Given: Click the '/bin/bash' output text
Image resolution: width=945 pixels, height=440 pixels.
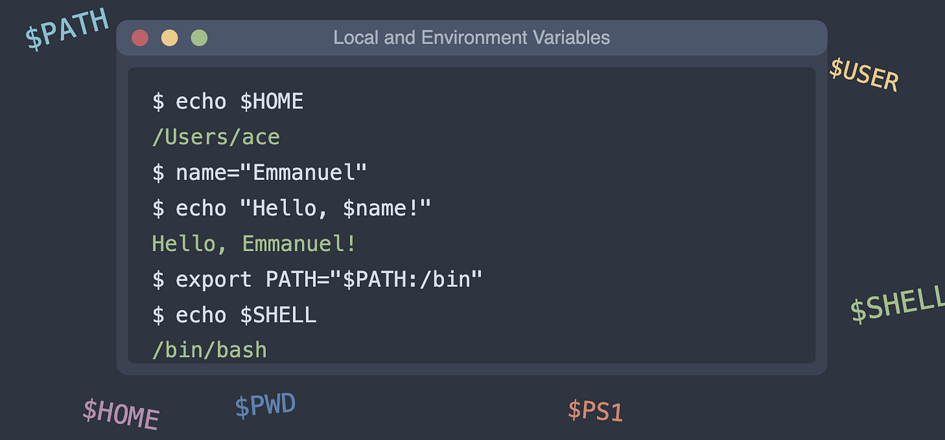Looking at the screenshot, I should [210, 350].
